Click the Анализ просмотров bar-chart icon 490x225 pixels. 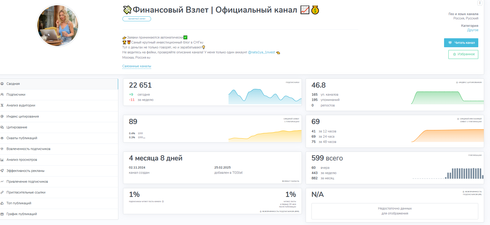2,160
